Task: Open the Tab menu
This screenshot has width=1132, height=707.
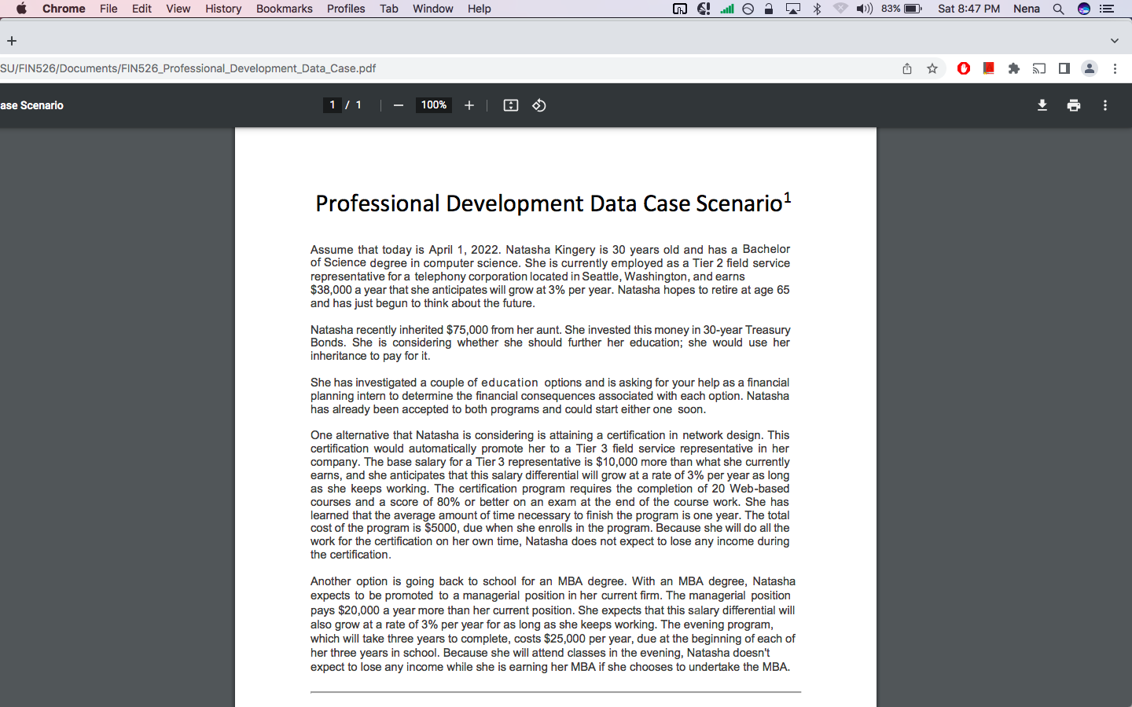Action: coord(389,9)
